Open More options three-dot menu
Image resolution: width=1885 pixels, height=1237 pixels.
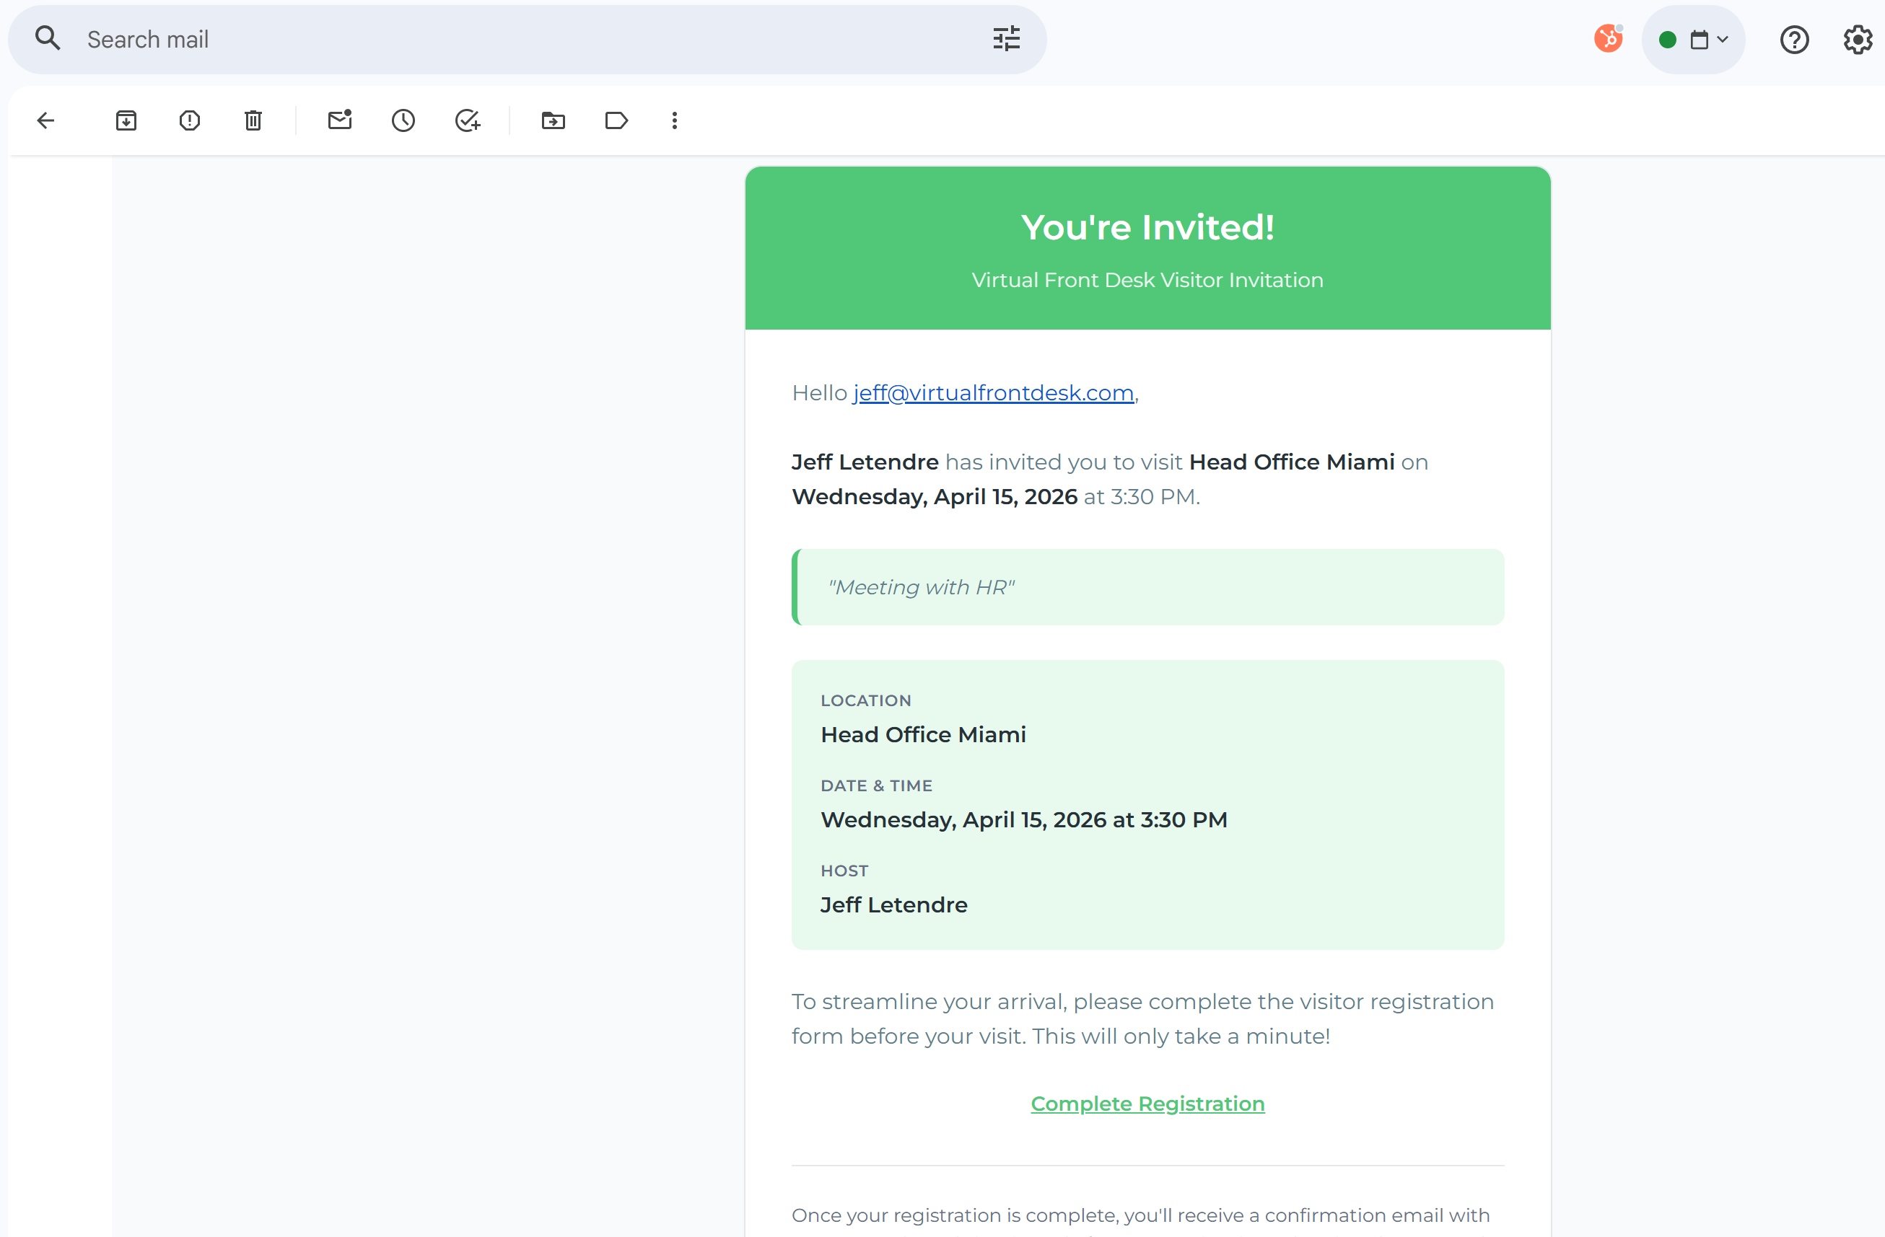[x=674, y=120]
